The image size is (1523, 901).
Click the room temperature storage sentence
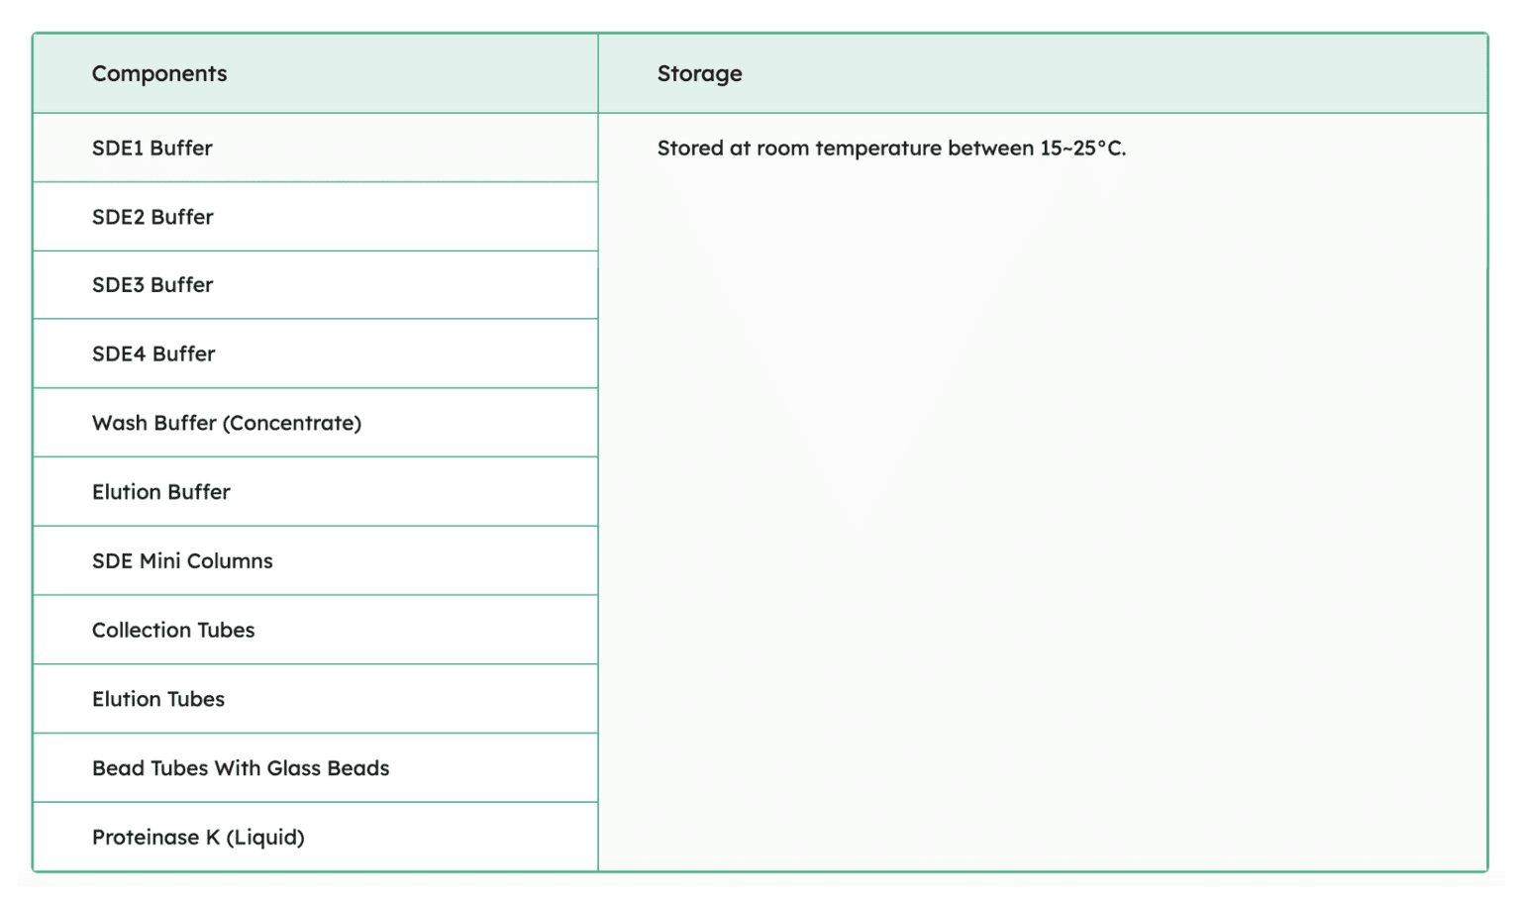(x=891, y=149)
